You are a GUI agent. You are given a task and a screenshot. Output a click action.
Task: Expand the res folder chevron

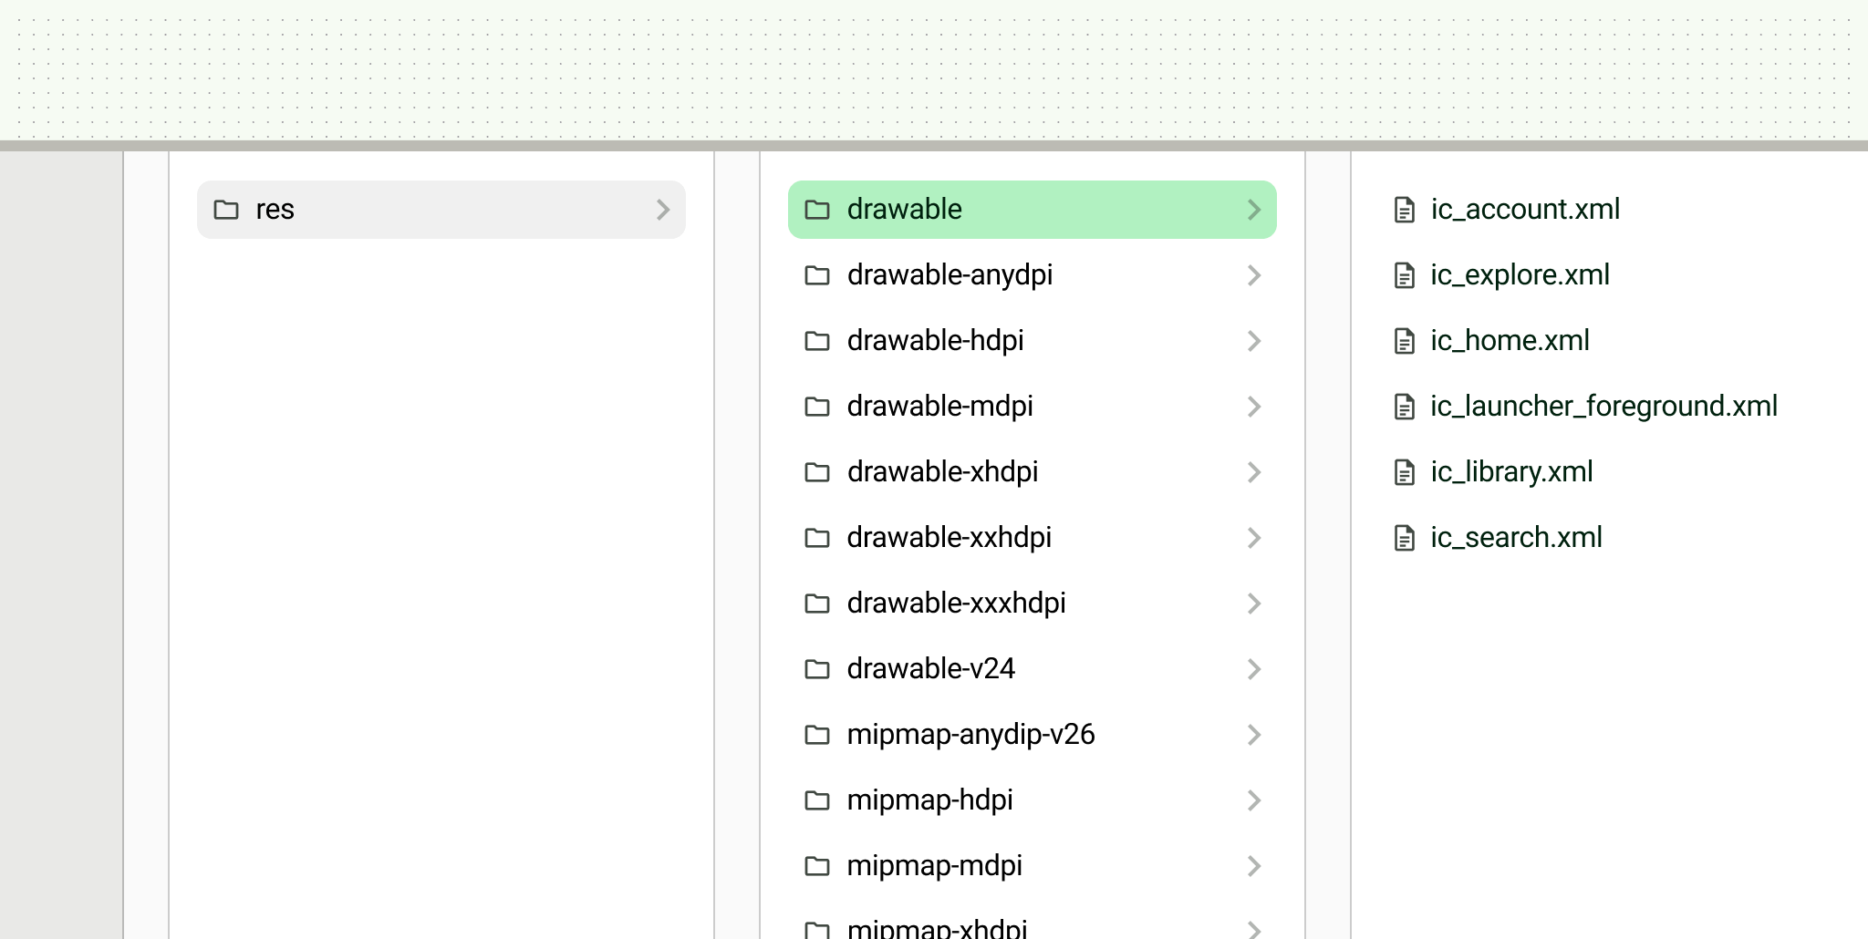663,210
